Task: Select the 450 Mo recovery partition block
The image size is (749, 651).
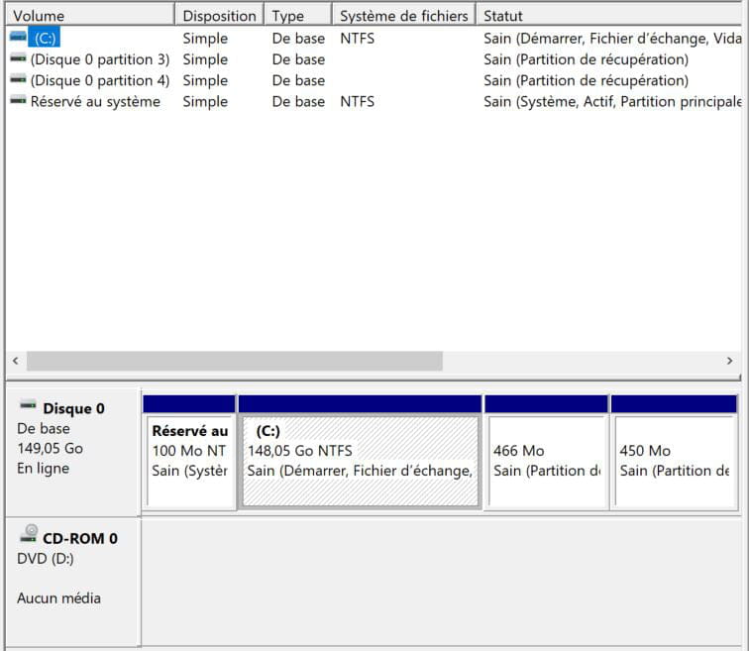Action: coord(674,452)
